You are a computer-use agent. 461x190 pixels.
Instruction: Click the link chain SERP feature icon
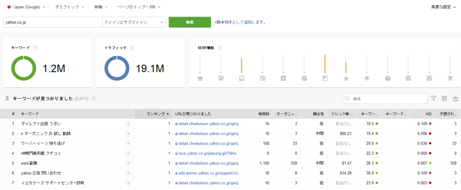click(x=304, y=78)
